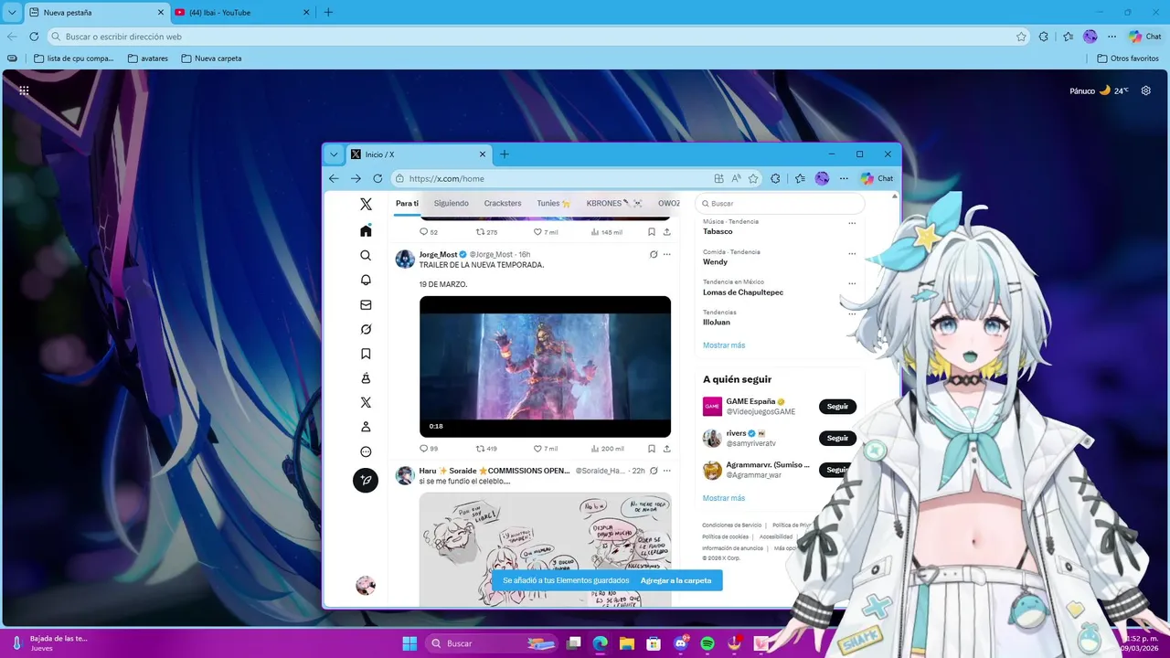Open Condiciones de Servicio footer link
Viewport: 1170px width, 658px height.
point(731,525)
